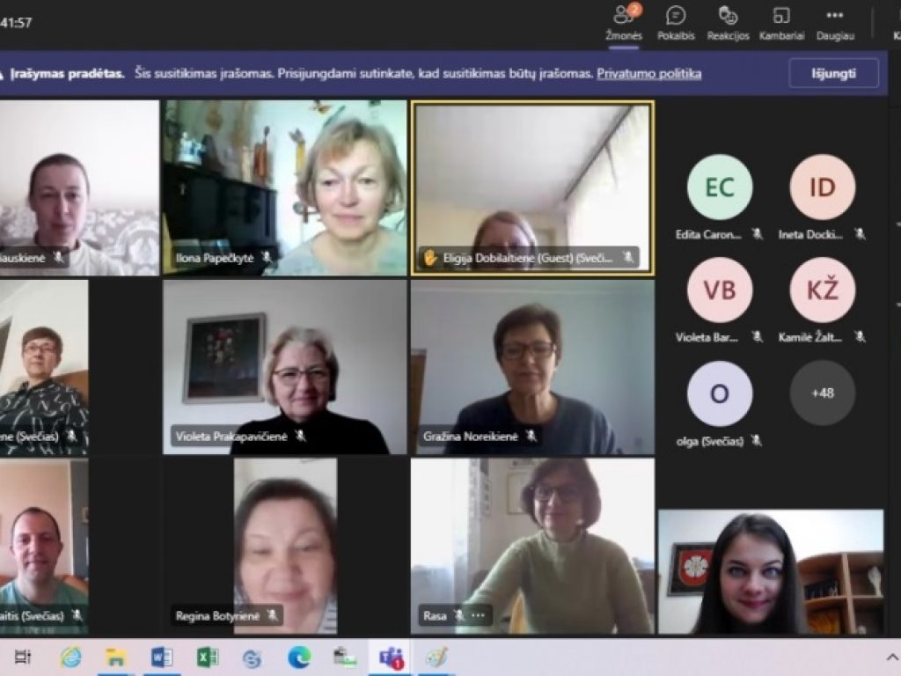This screenshot has height=676, width=901.
Task: Open Internet Explorer from taskbar
Action: click(70, 657)
